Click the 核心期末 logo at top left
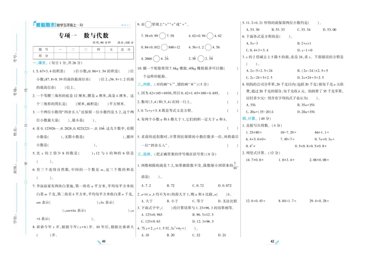The height and width of the screenshot is (270, 369). (46, 24)
